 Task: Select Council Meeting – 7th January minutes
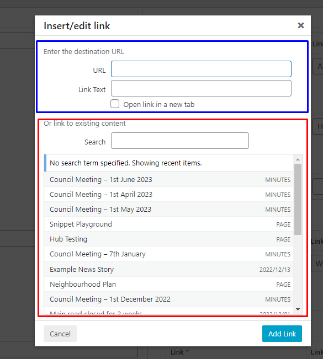pyautogui.click(x=169, y=254)
